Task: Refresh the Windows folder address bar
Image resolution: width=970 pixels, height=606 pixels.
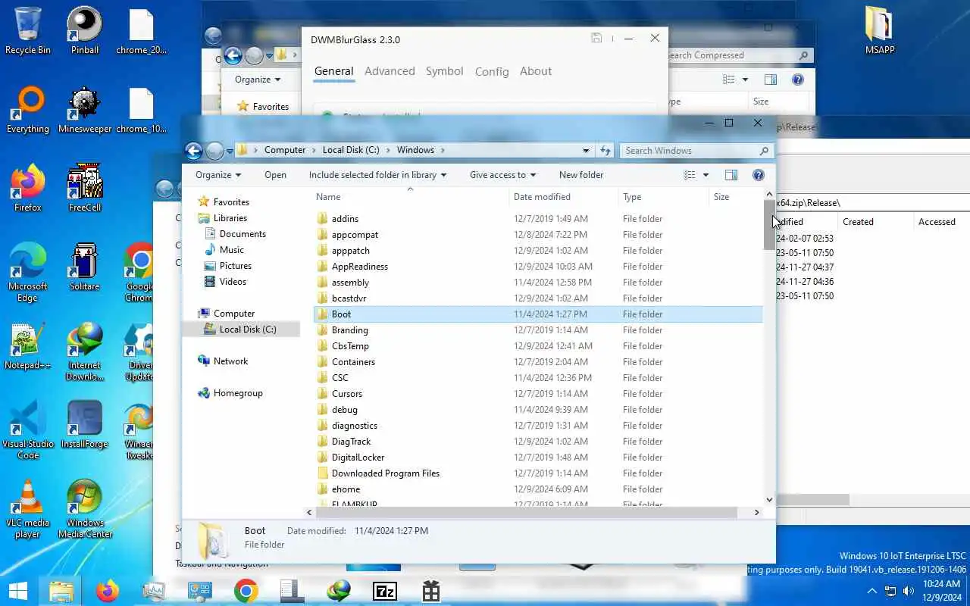Action: (605, 150)
